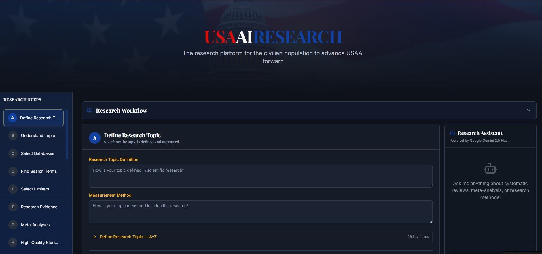Screen dimensions: 542x254
Task: Click the large robot icon in assistant panel
Action: pos(490,169)
